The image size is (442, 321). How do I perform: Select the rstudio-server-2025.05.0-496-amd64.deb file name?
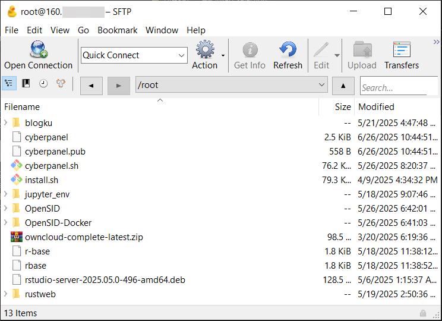105,280
